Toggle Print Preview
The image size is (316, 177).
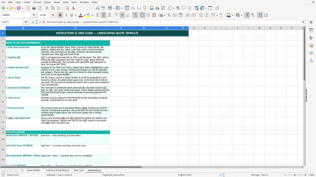[x=40, y=8]
